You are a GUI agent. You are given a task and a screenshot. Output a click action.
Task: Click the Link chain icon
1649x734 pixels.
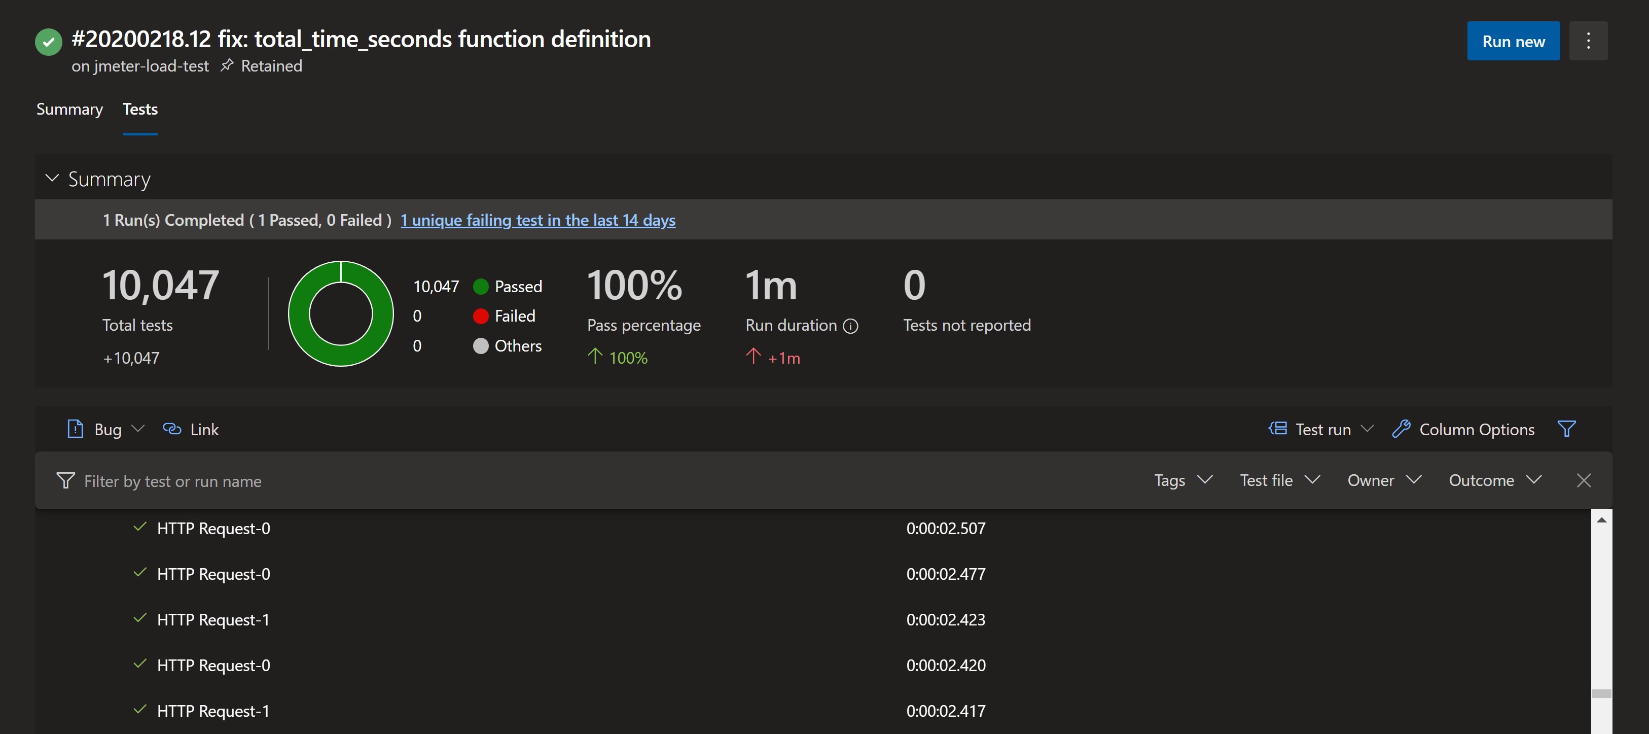(x=171, y=429)
